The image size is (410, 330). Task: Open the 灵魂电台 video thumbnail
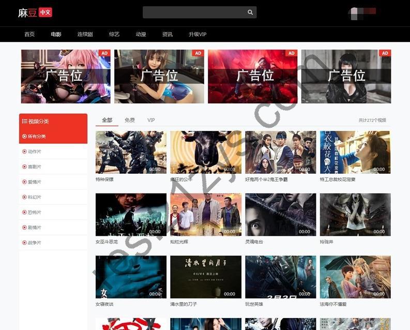click(x=281, y=215)
